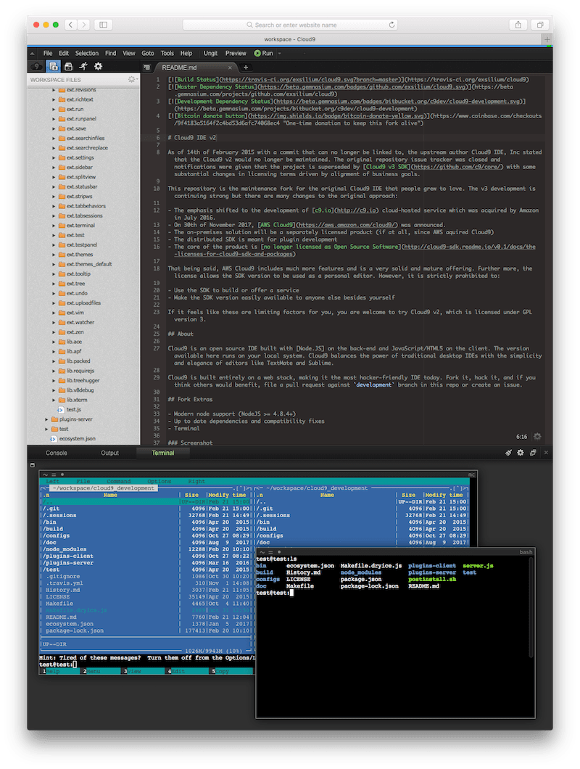Open the Goto menu
This screenshot has height=769, width=580.
click(148, 54)
